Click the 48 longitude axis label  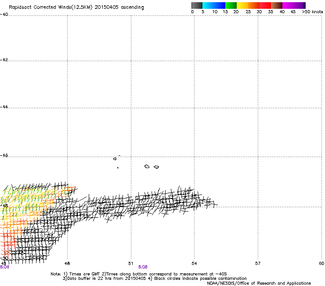tap(67, 264)
